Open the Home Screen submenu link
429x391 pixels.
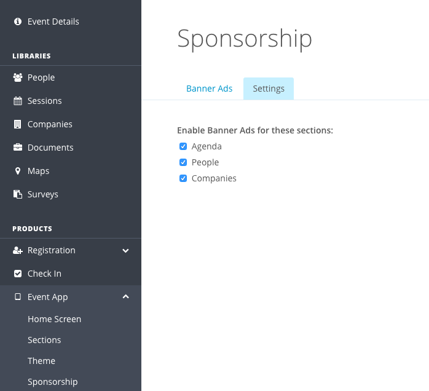[x=55, y=319]
